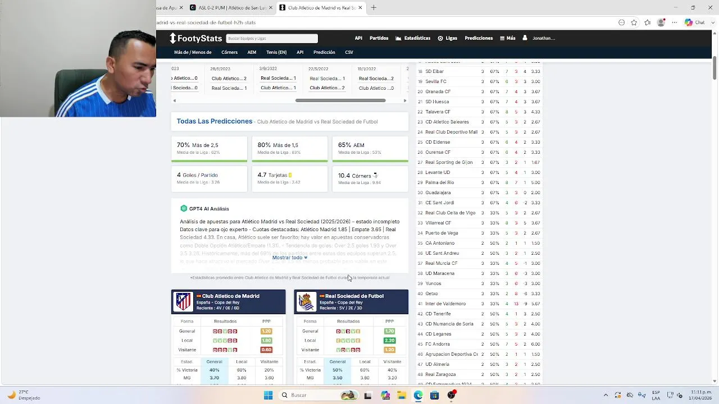Open File Explorer from taskbar
The image size is (719, 404).
[x=402, y=395]
